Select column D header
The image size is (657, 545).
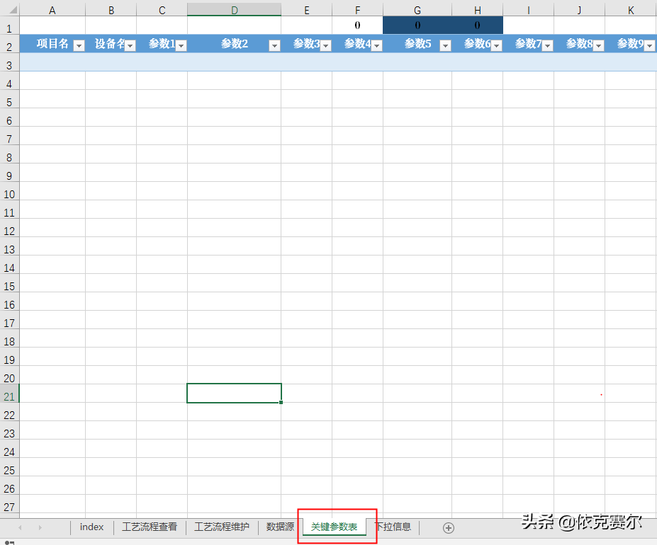(x=234, y=10)
